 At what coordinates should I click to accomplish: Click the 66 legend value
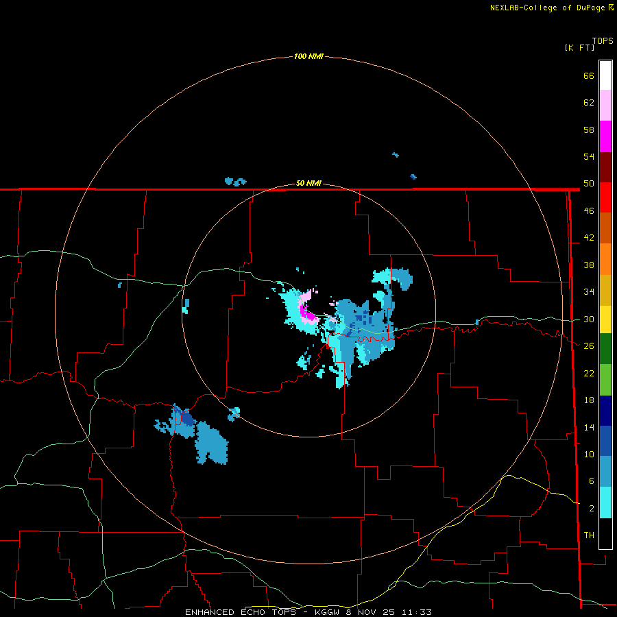[589, 75]
